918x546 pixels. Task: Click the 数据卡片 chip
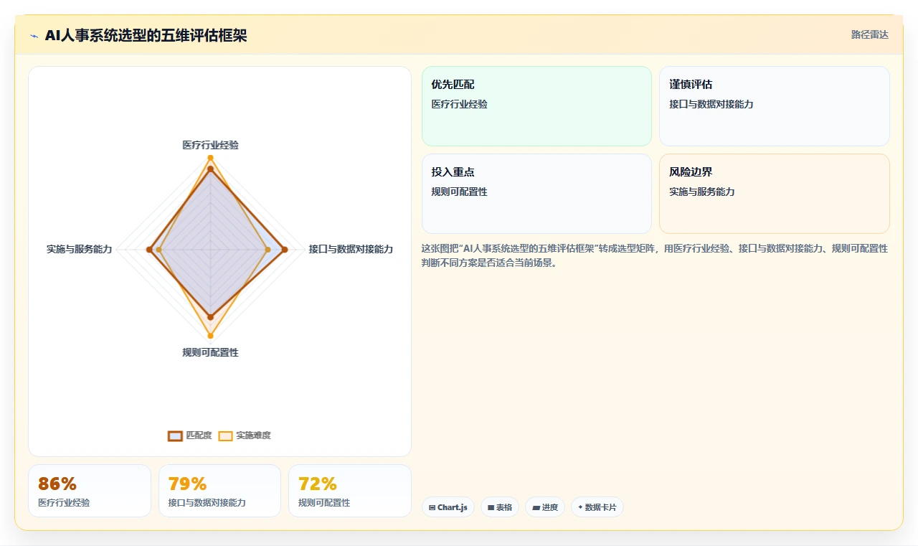[597, 507]
